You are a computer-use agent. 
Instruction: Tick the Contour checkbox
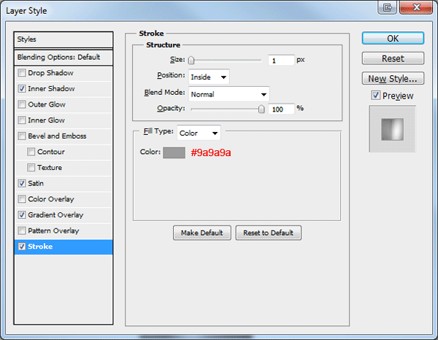[31, 152]
